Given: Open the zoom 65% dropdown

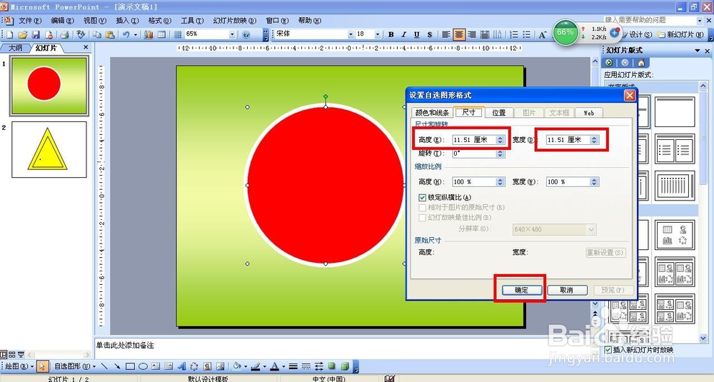Looking at the screenshot, I should click(232, 34).
